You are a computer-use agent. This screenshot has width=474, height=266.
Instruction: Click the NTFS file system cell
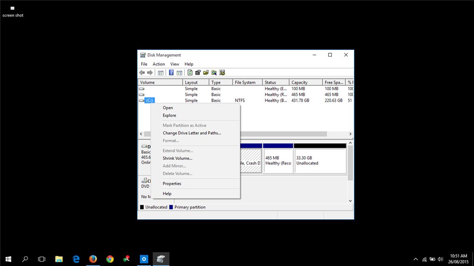[240, 100]
